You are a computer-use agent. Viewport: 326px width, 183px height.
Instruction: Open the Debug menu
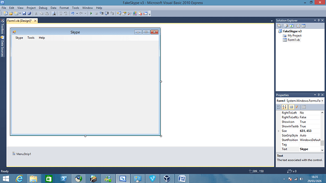point(43,8)
